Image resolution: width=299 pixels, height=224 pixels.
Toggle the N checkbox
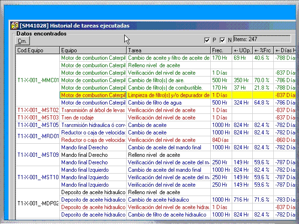point(222,40)
